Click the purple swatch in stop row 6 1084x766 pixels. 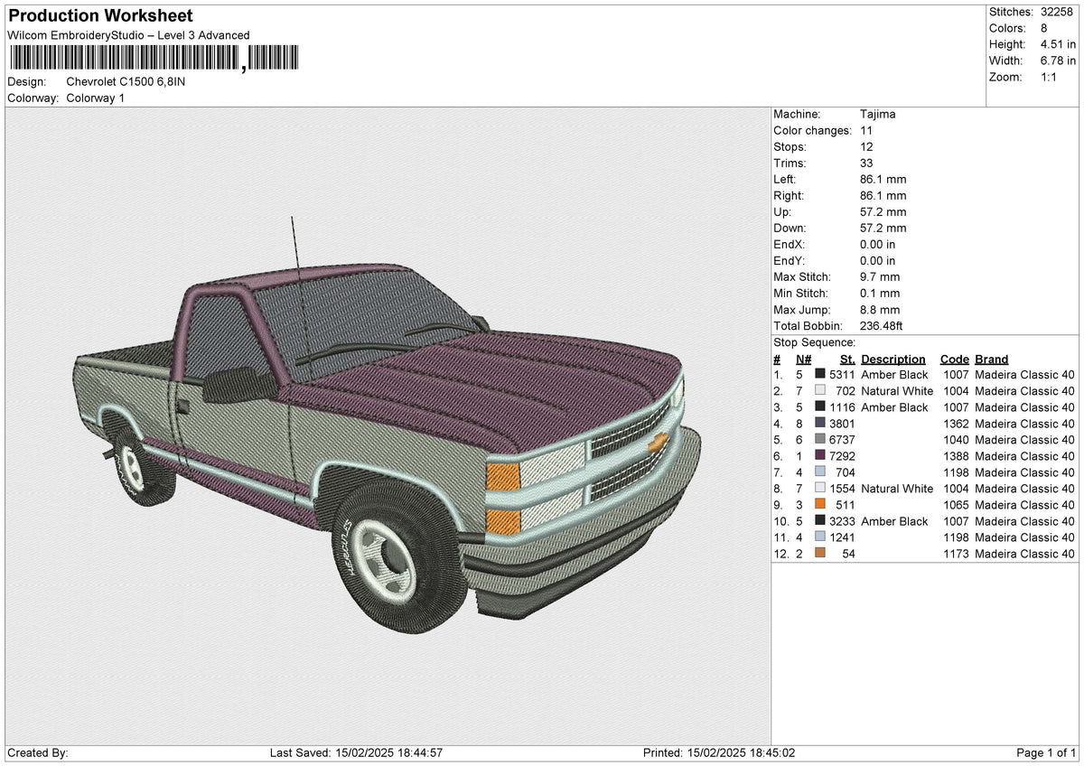click(x=820, y=456)
